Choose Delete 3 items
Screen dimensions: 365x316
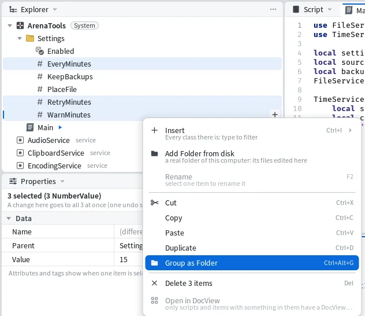tap(252, 283)
